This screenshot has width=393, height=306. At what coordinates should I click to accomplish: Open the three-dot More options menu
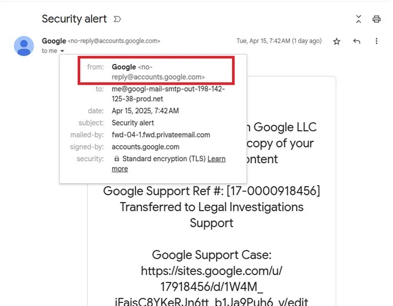376,41
